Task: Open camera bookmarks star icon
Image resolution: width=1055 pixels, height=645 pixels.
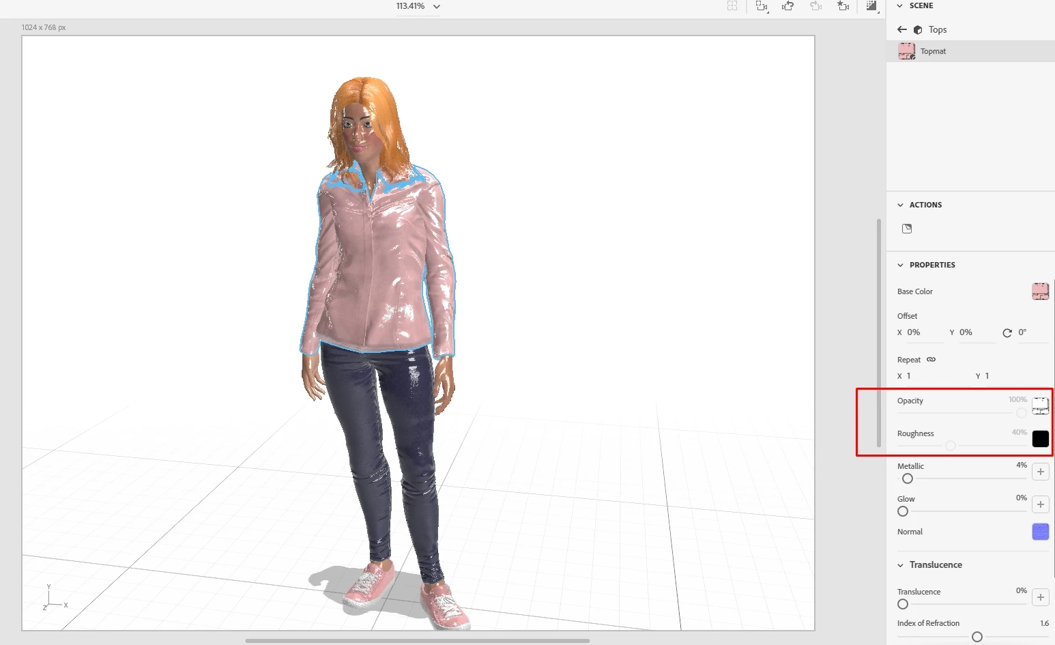Action: click(843, 6)
